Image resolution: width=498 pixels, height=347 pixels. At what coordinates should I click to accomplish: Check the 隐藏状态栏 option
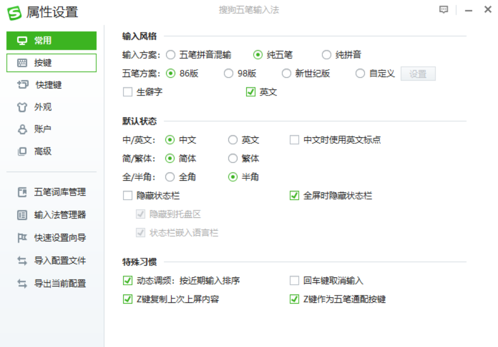tap(128, 196)
